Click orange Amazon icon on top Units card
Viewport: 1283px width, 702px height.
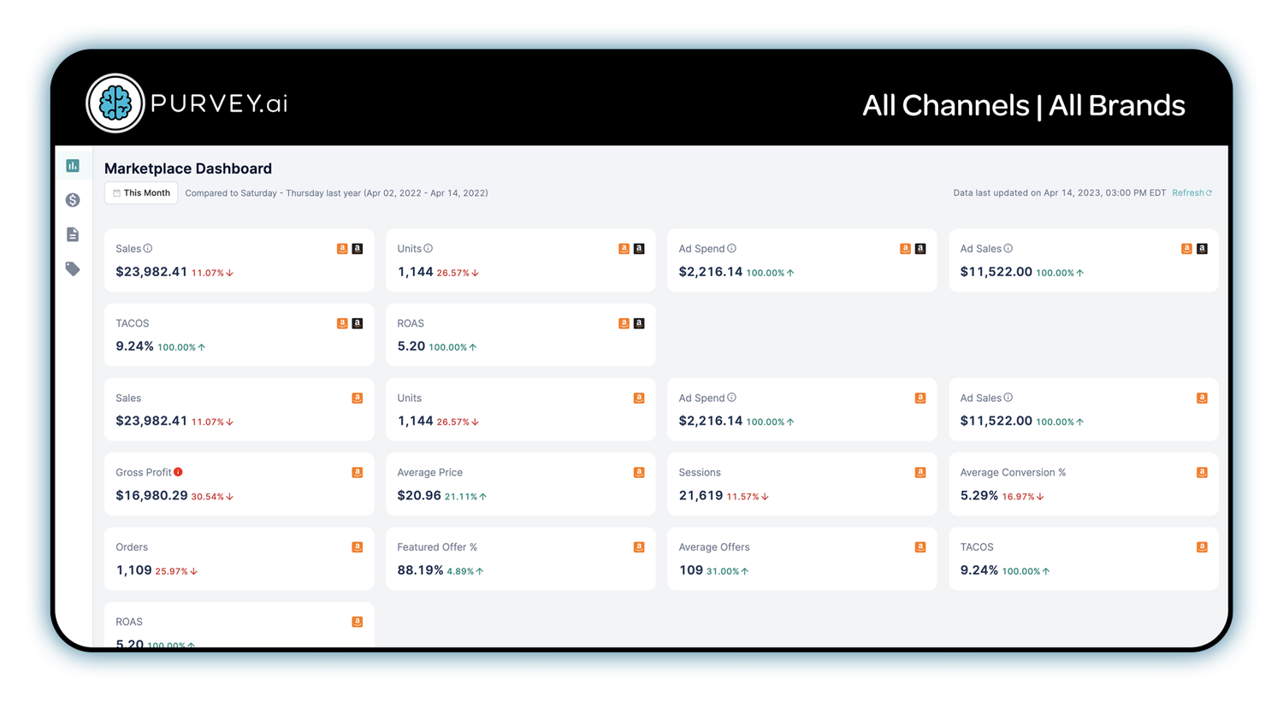click(624, 249)
